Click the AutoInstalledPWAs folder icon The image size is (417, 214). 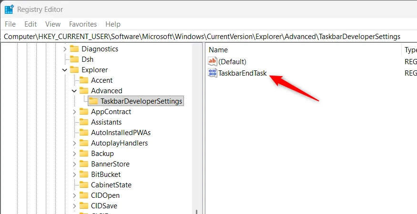pos(84,133)
